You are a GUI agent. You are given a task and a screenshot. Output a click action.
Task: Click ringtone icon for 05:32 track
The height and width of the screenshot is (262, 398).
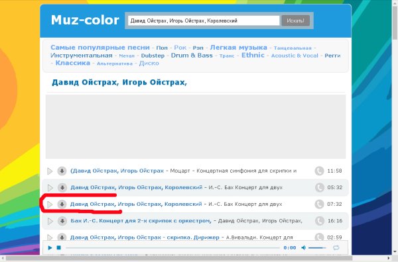click(319, 188)
